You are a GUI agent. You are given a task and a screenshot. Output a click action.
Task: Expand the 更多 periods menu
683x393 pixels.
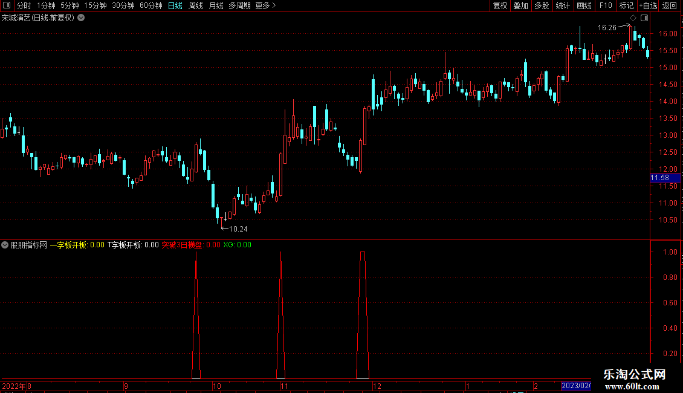(x=266, y=5)
